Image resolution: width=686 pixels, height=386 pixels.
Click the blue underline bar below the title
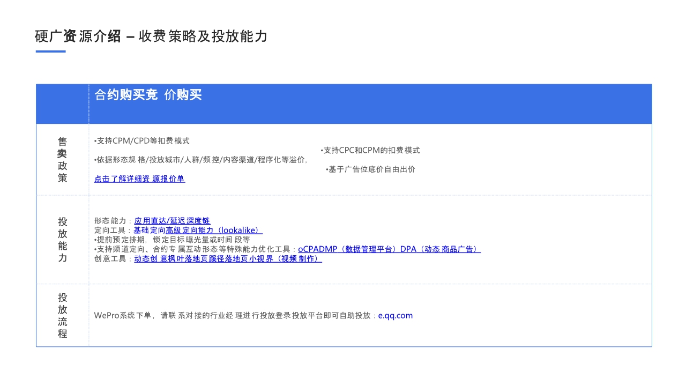click(x=49, y=51)
